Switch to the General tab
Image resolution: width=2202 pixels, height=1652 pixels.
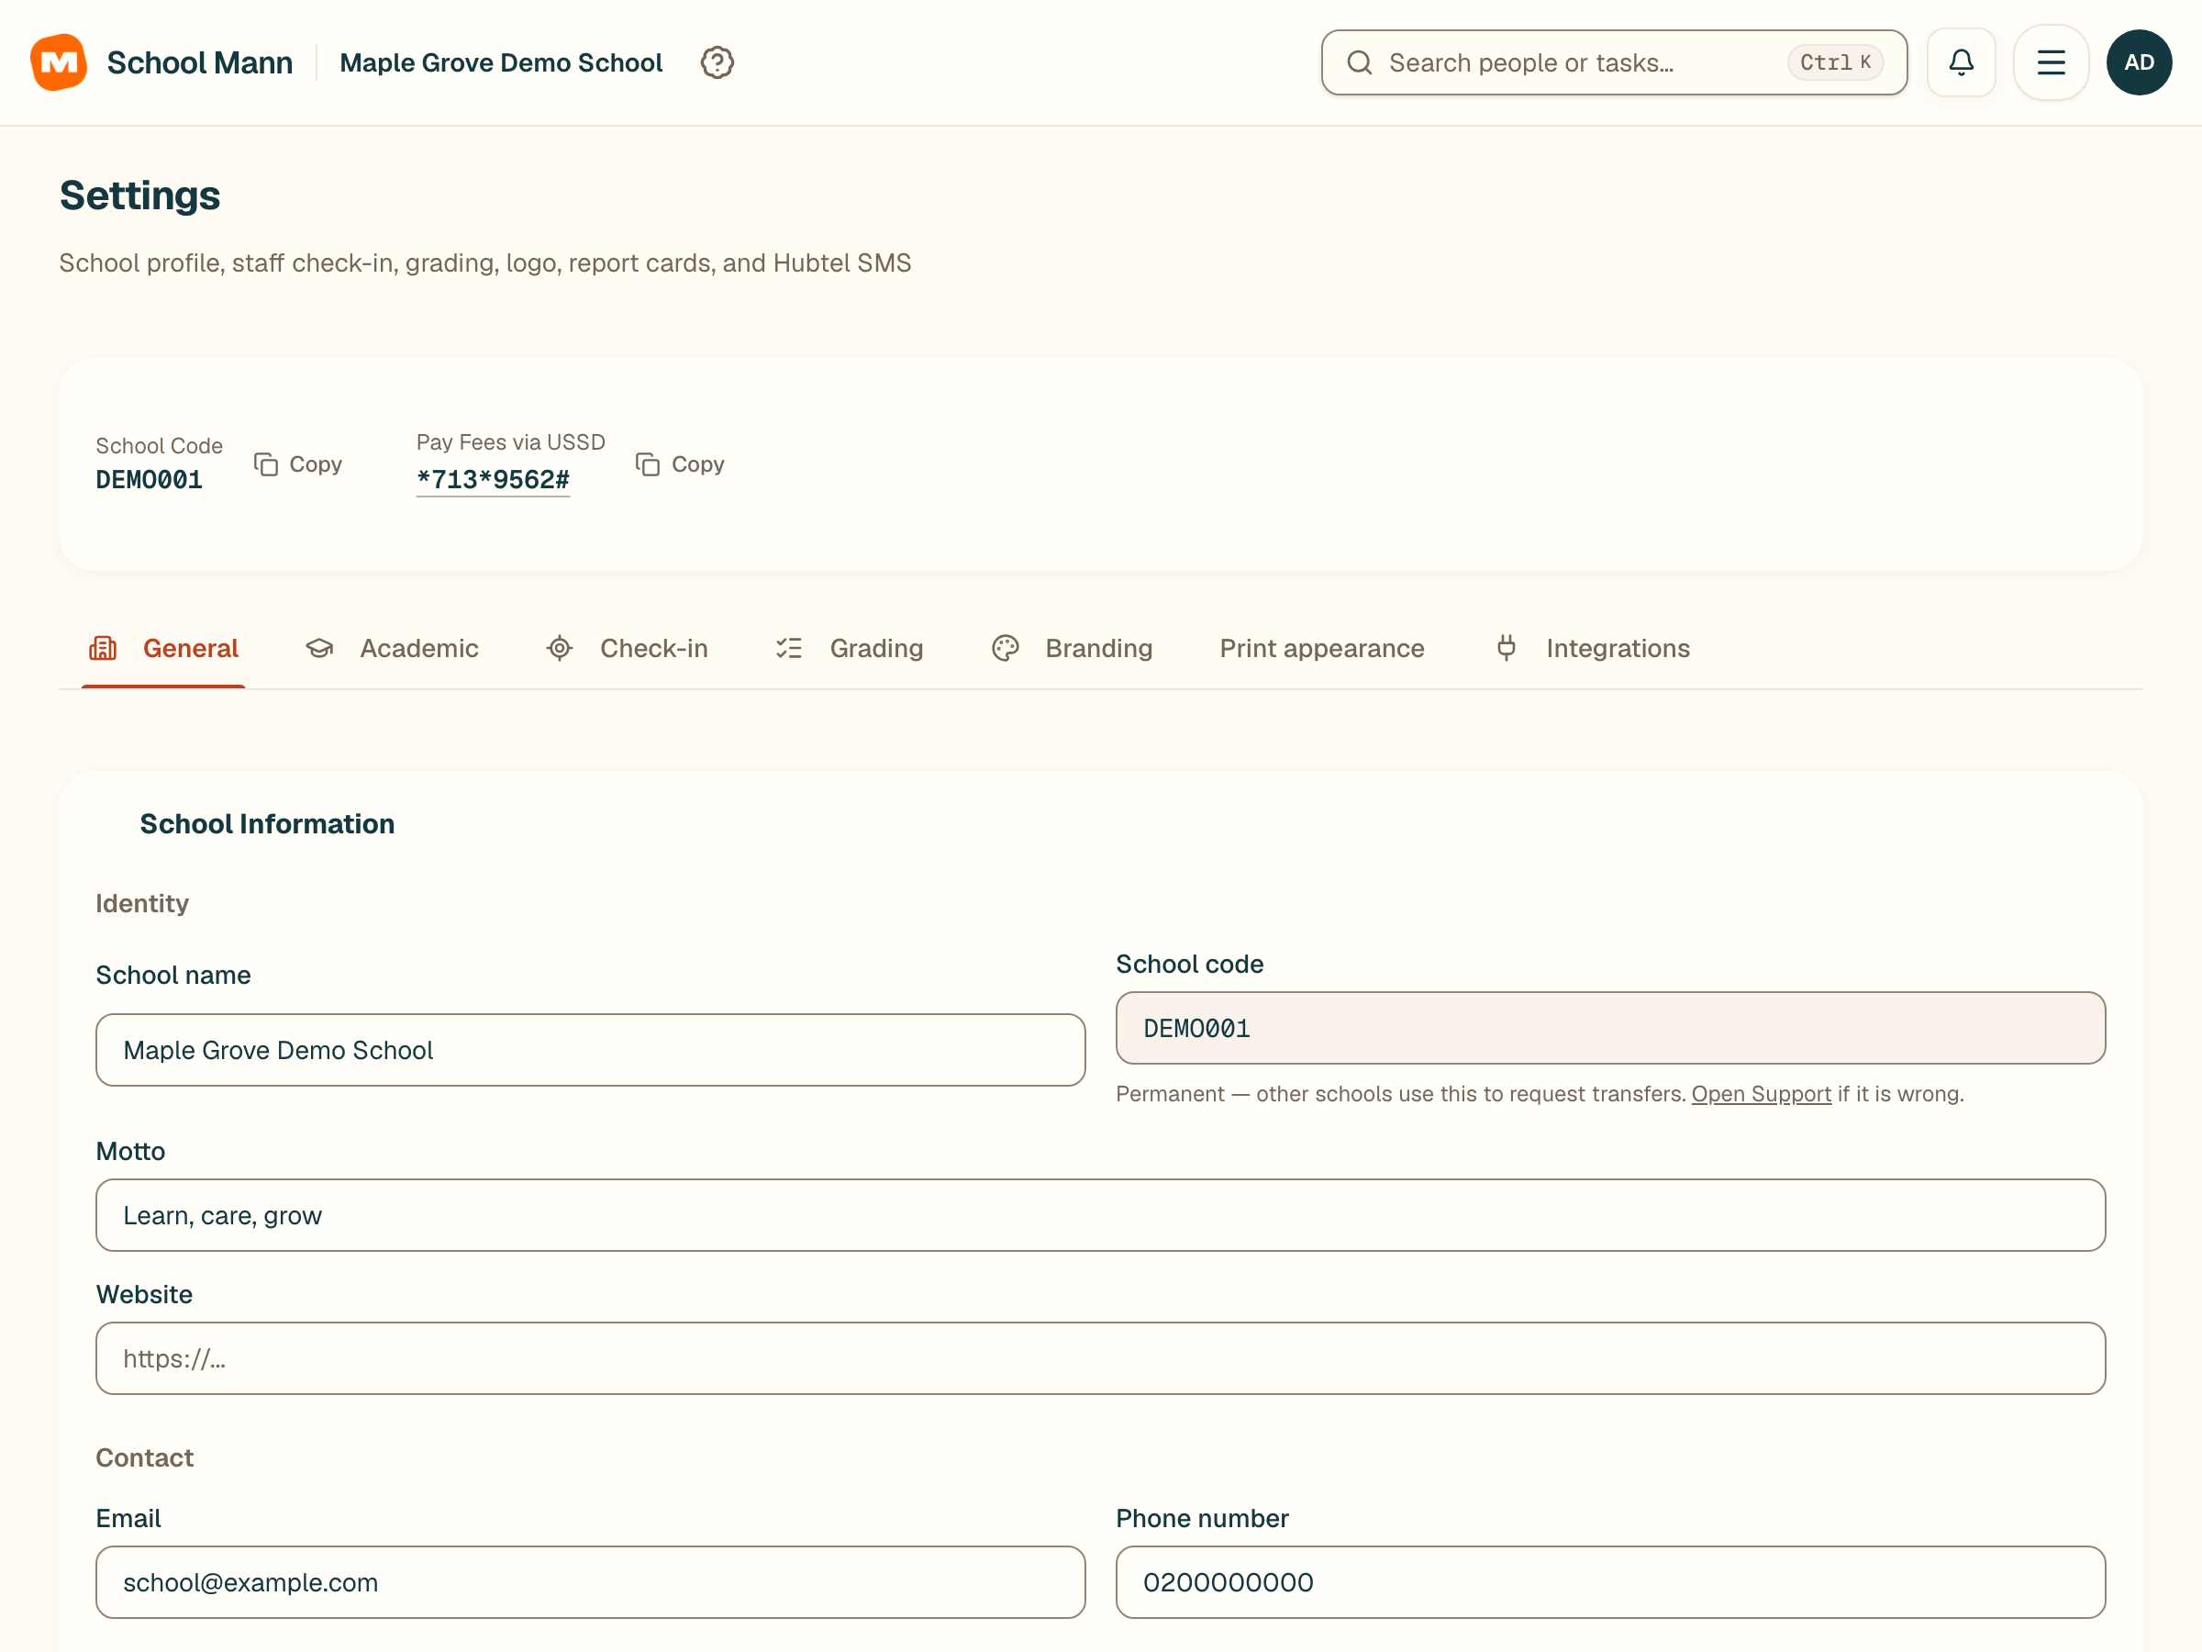(x=163, y=648)
